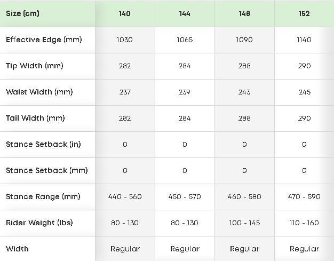Select the 152 size column header
The height and width of the screenshot is (261, 334).
coord(304,13)
